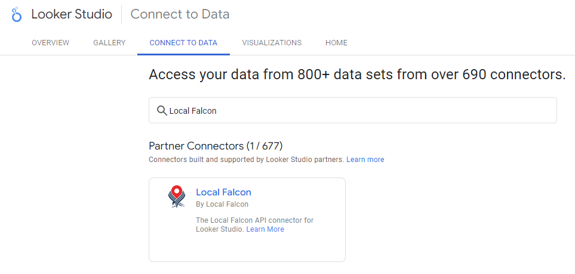The height and width of the screenshot is (274, 575).
Task: Select the Connect to Data tab
Action: coord(183,43)
